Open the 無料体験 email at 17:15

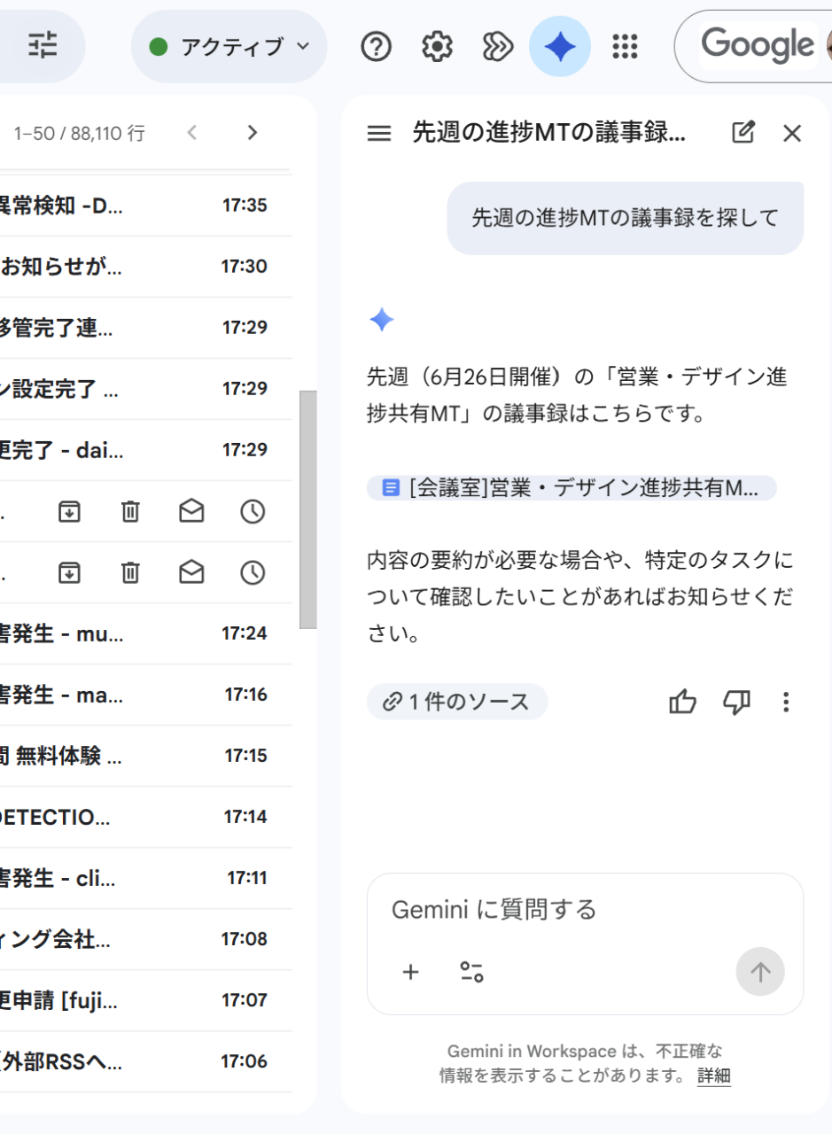(146, 756)
